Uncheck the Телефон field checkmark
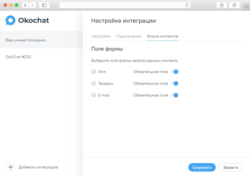 [94, 83]
